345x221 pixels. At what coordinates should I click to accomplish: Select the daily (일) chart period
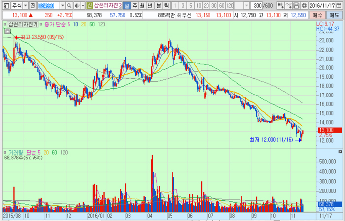pyautogui.click(x=126, y=5)
